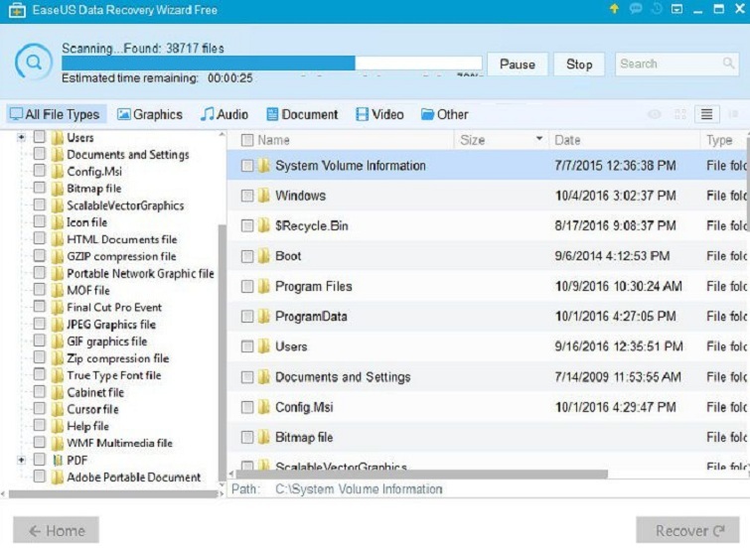Click the circular scanning magnifier icon

(33, 63)
